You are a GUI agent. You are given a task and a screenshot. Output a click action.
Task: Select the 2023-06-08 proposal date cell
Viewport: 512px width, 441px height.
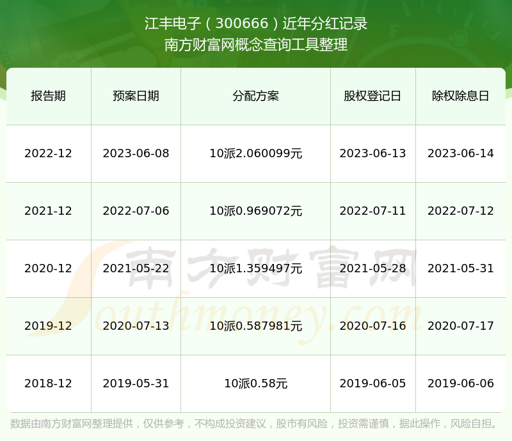click(136, 153)
